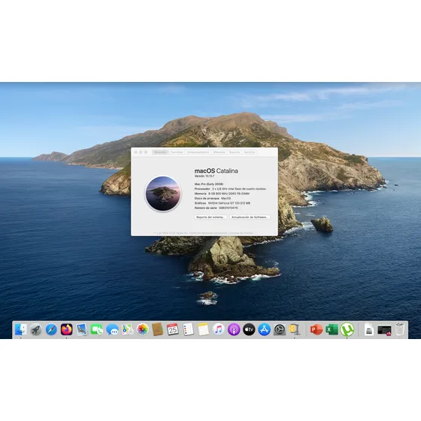This screenshot has height=421, width=421.
Task: Open Finder from the Dock
Action: (x=21, y=329)
